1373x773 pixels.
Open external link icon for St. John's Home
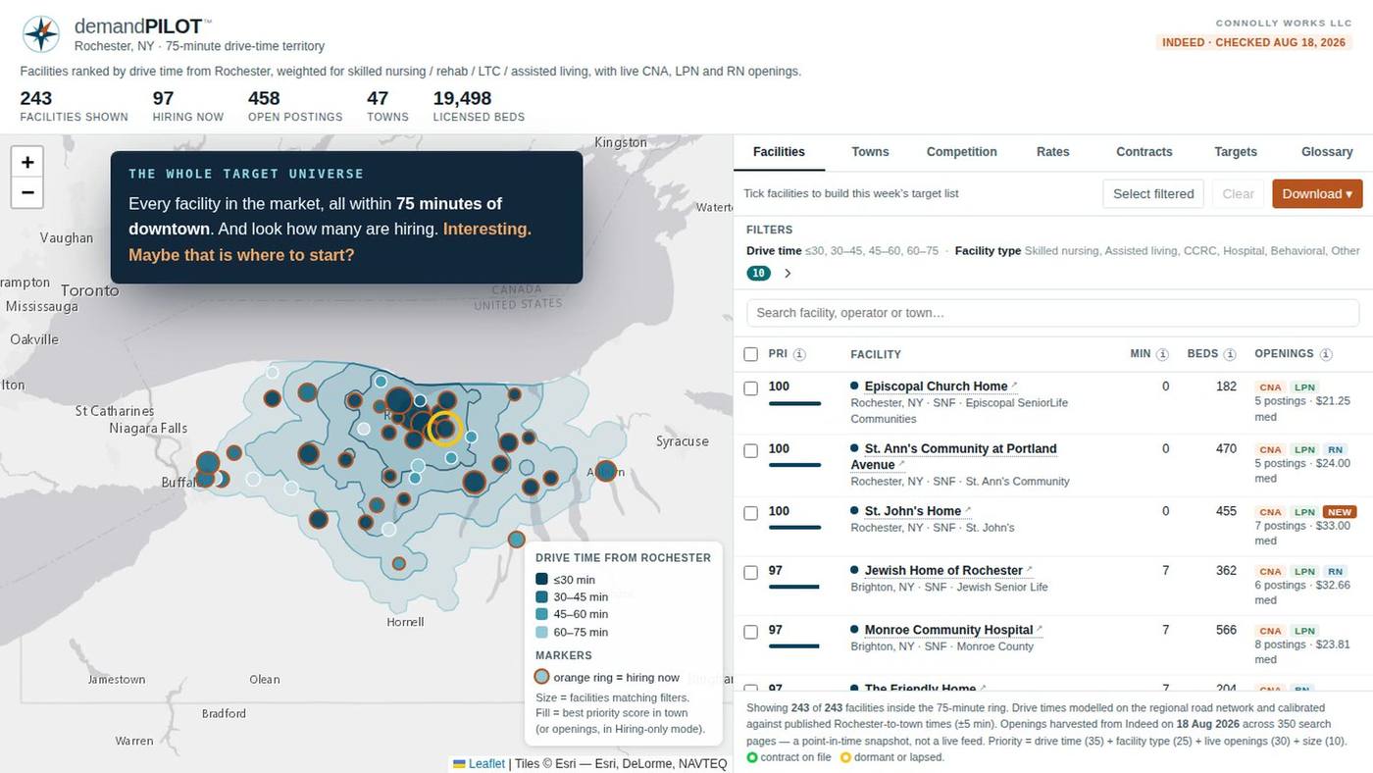968,510
